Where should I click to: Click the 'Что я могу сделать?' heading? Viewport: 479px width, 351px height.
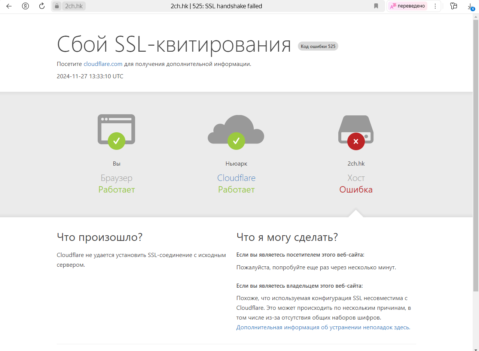[x=287, y=237]
